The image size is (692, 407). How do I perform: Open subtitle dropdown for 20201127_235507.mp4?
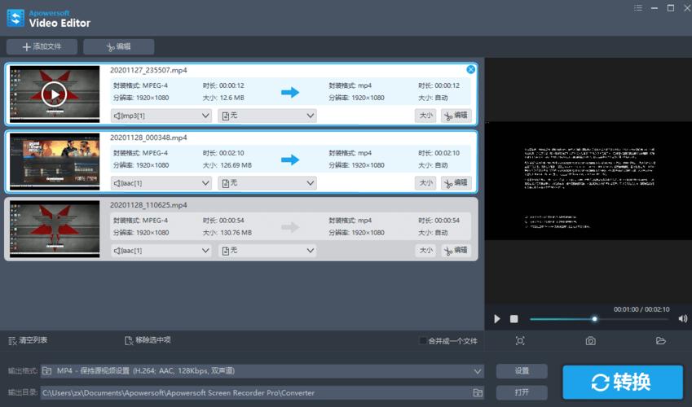(267, 116)
